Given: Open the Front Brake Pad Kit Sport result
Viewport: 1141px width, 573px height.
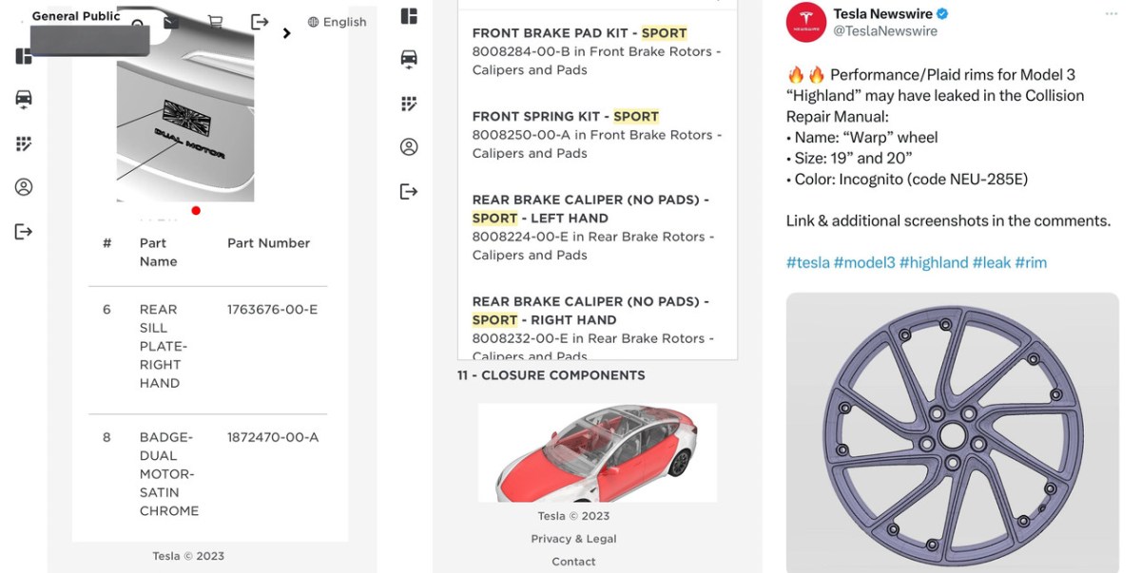Looking at the screenshot, I should [597, 51].
